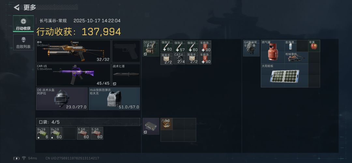352x163 pixels.
Task: Click the D01 chest rig item
Action: coord(151,48)
